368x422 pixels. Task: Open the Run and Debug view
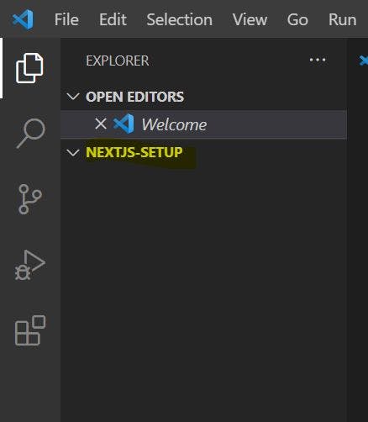(x=30, y=265)
